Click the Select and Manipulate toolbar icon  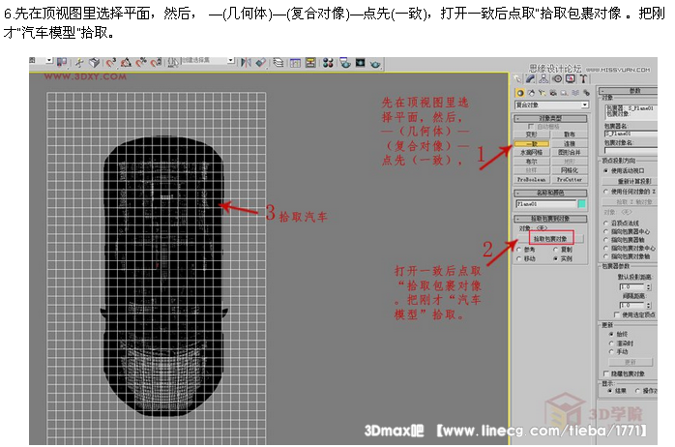[79, 63]
